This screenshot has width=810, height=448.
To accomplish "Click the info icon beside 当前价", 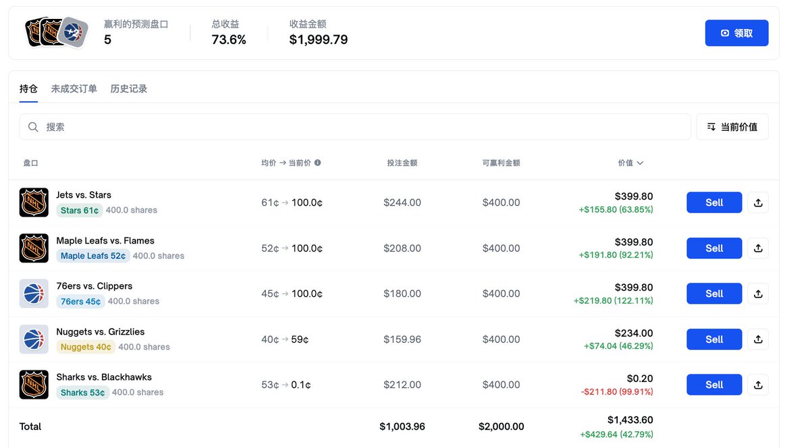I will coord(318,163).
